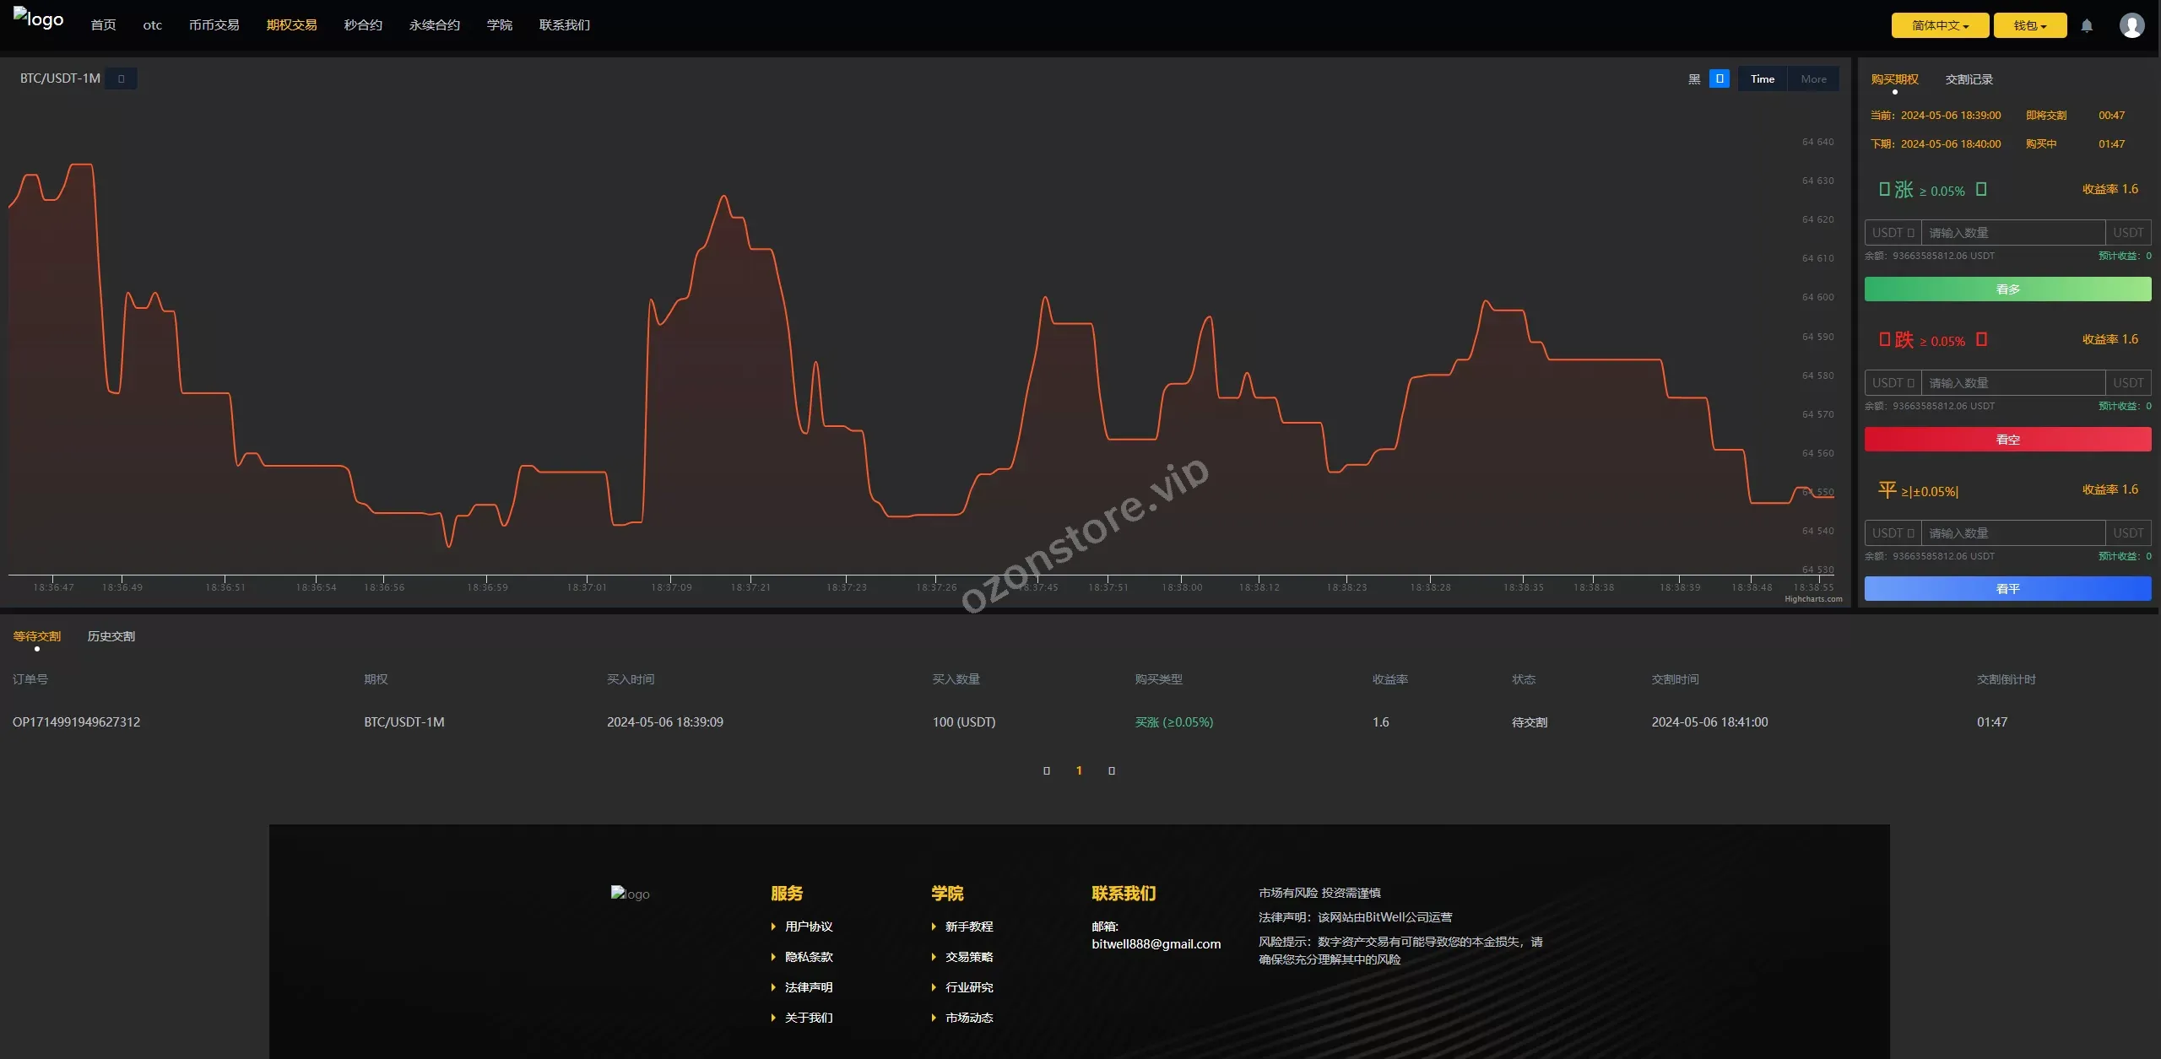
Task: Select the 黑 dark theme option
Action: [x=1693, y=78]
